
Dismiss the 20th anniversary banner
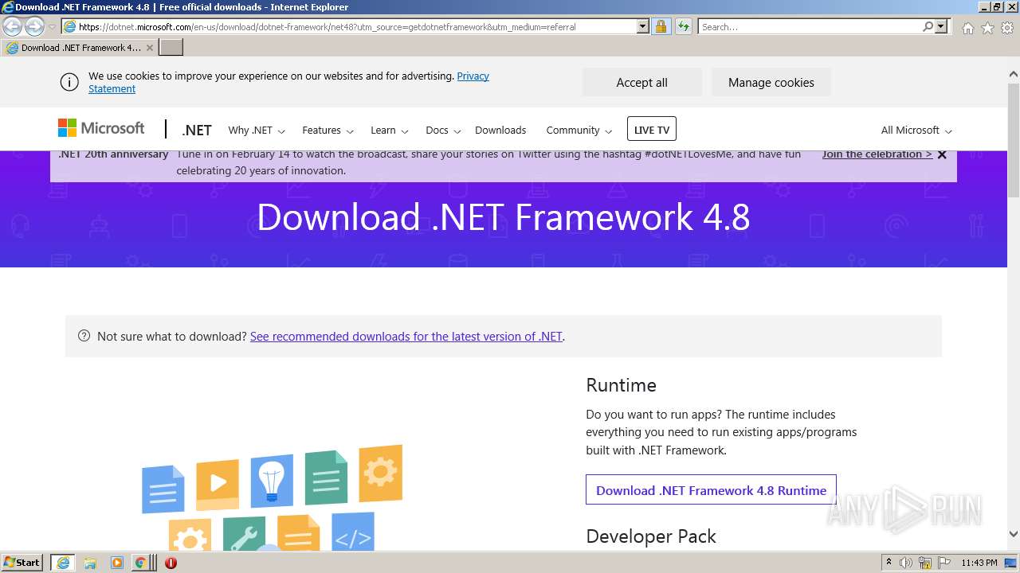pos(942,154)
